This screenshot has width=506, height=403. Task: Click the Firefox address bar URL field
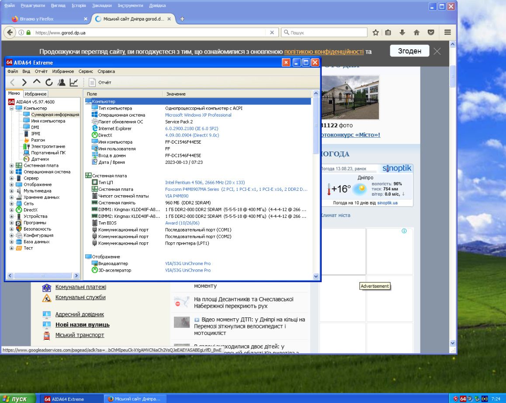(x=150, y=33)
